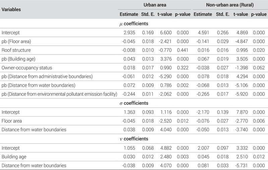This screenshot has width=268, height=170.
Task: Click pb (Distance from environmental pollutant emission facility)
Action: (60, 94)
